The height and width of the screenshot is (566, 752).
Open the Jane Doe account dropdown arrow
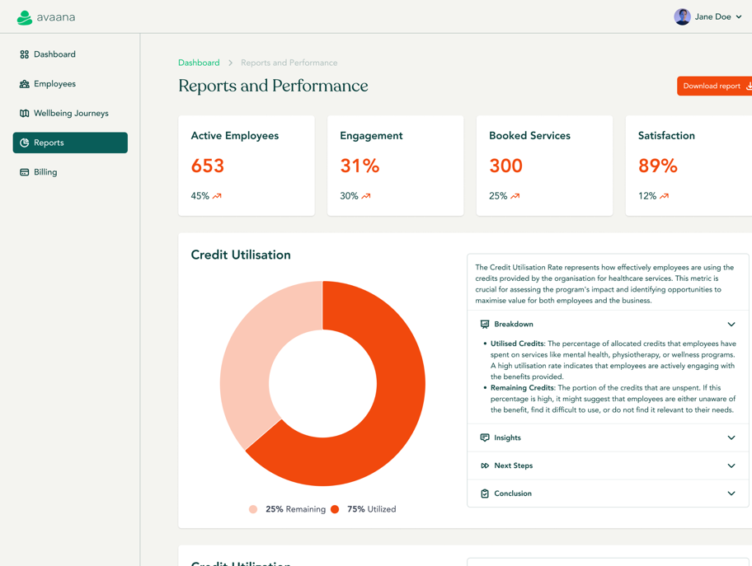pyautogui.click(x=739, y=16)
